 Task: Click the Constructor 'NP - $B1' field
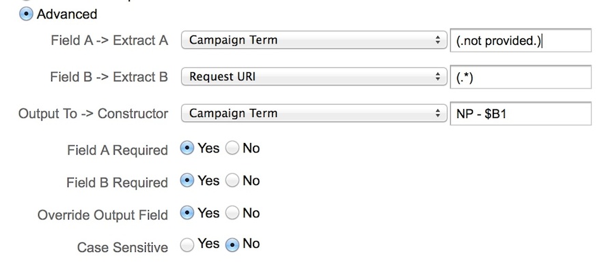[x=521, y=114]
